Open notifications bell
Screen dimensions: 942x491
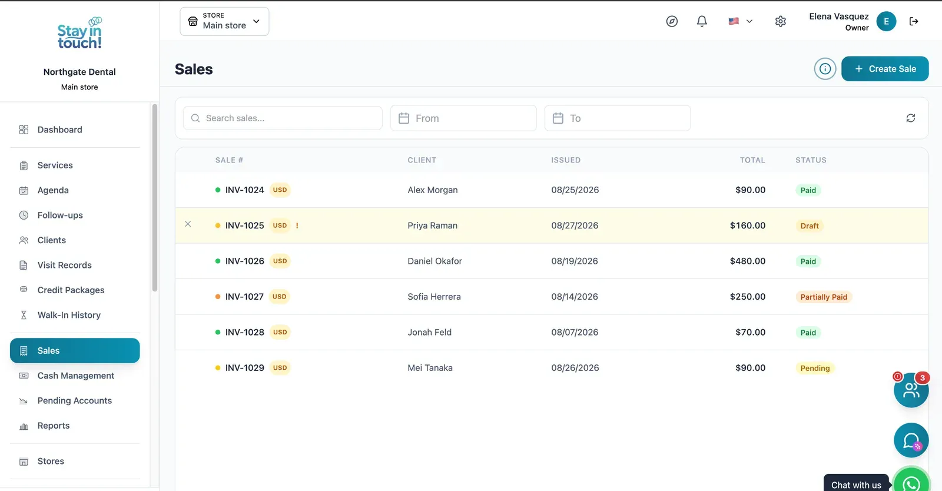702,21
